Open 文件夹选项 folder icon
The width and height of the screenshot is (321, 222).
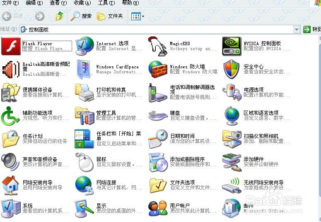[x=158, y=185]
